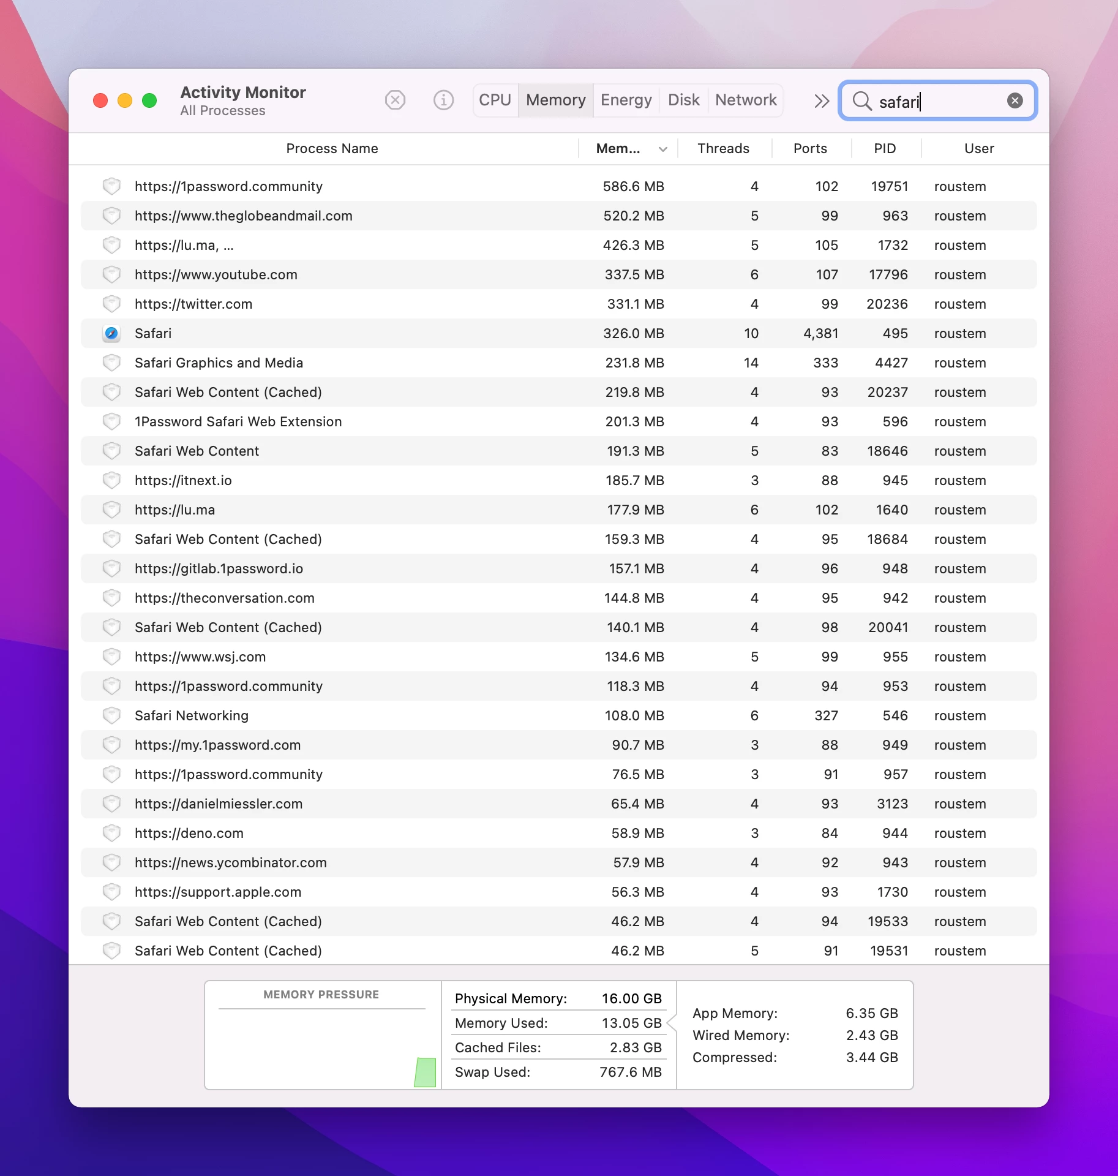The width and height of the screenshot is (1118, 1176).
Task: Sort processes by the Threads column
Action: (x=723, y=148)
